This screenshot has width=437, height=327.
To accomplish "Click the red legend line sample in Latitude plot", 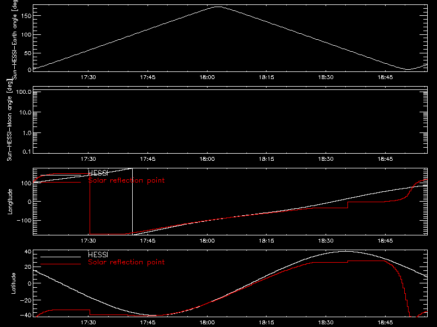I will click(61, 264).
